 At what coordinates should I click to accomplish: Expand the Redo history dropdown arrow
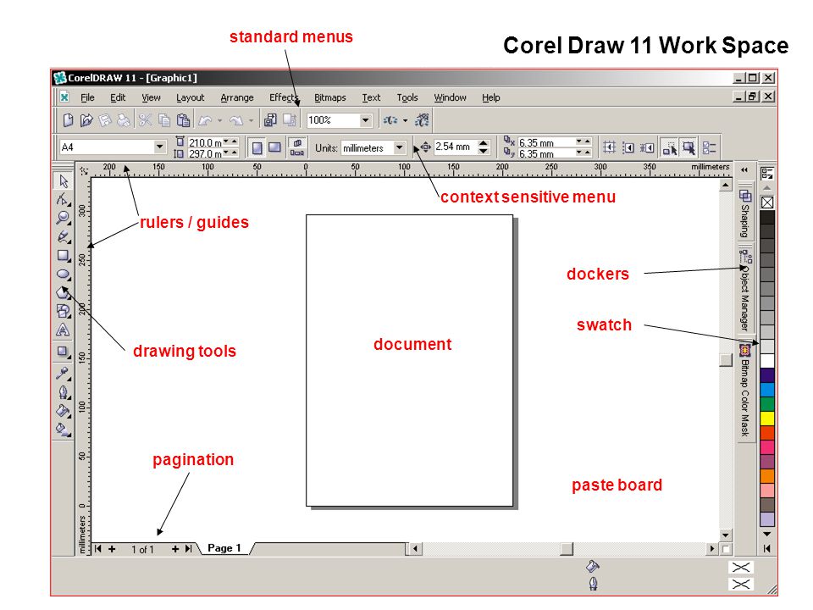251,121
